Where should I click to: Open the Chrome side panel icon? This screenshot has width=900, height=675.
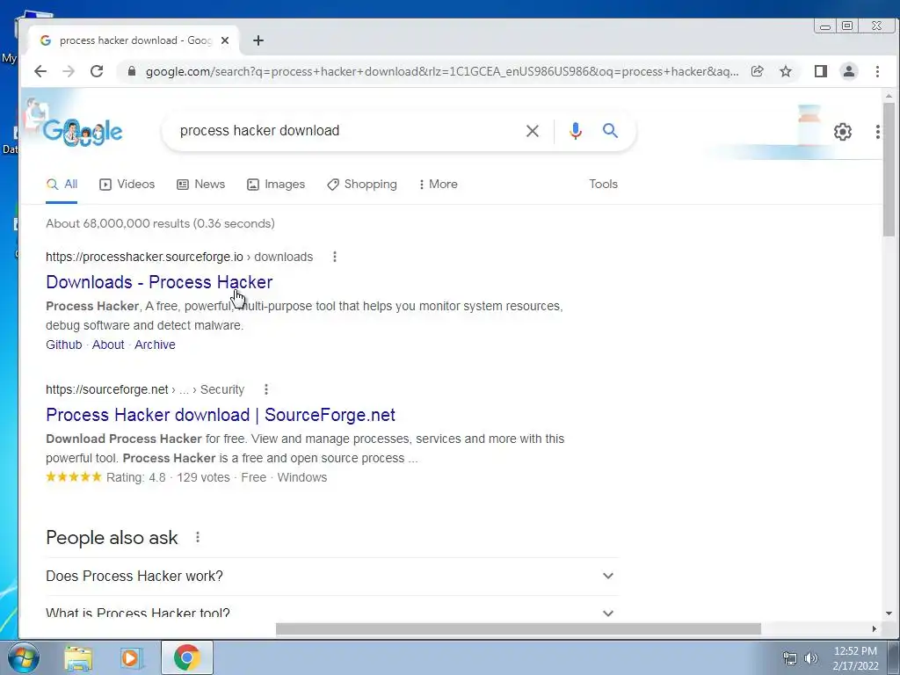click(821, 71)
